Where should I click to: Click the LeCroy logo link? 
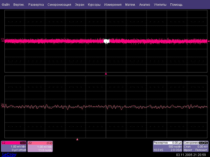(9, 155)
